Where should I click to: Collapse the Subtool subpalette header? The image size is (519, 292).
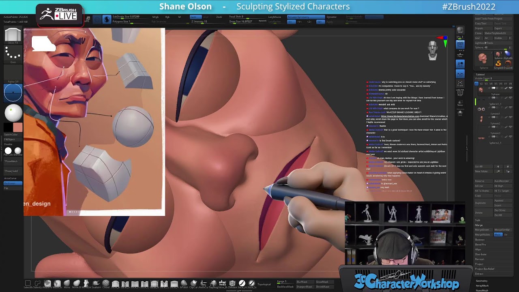click(x=480, y=74)
